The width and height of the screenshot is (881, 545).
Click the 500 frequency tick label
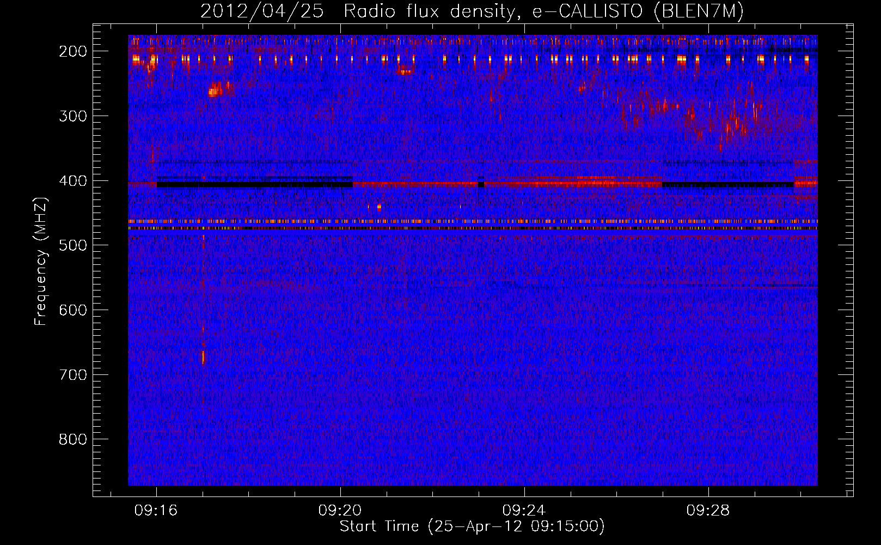click(x=73, y=245)
